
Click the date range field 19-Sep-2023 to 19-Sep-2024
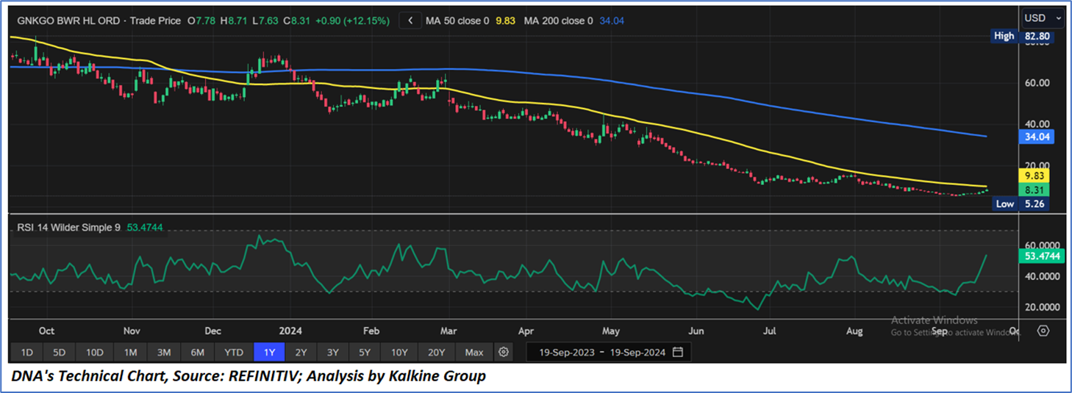point(602,352)
